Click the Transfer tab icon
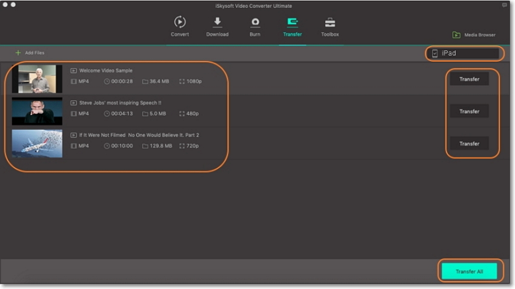 point(293,22)
